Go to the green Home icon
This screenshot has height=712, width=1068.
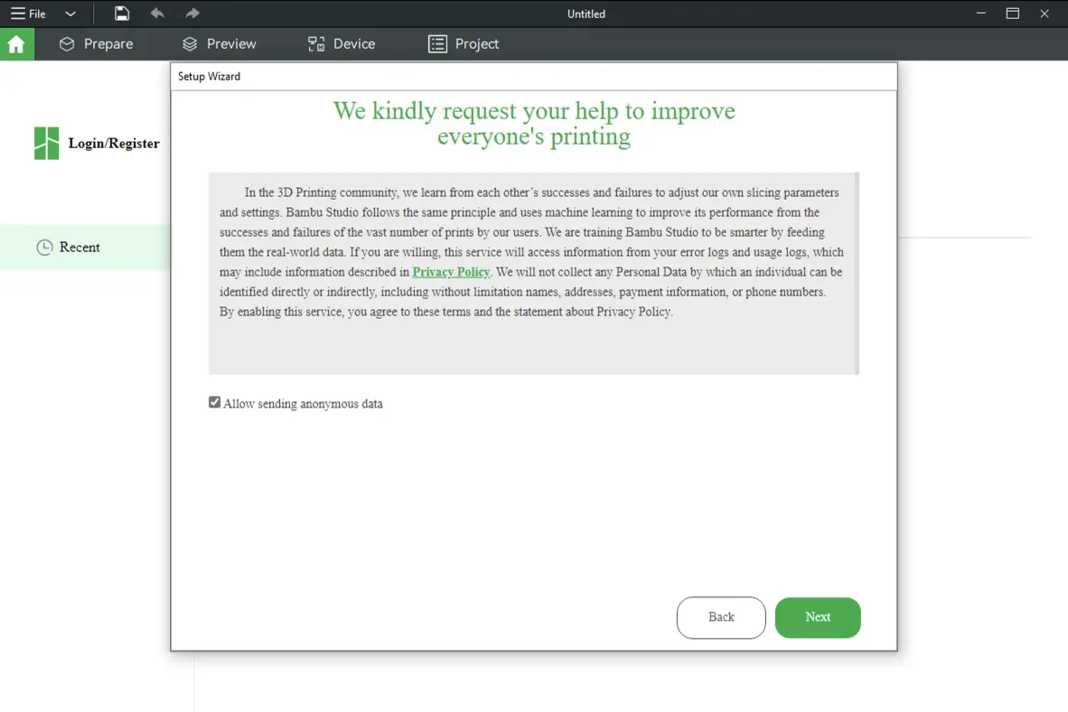pos(16,44)
